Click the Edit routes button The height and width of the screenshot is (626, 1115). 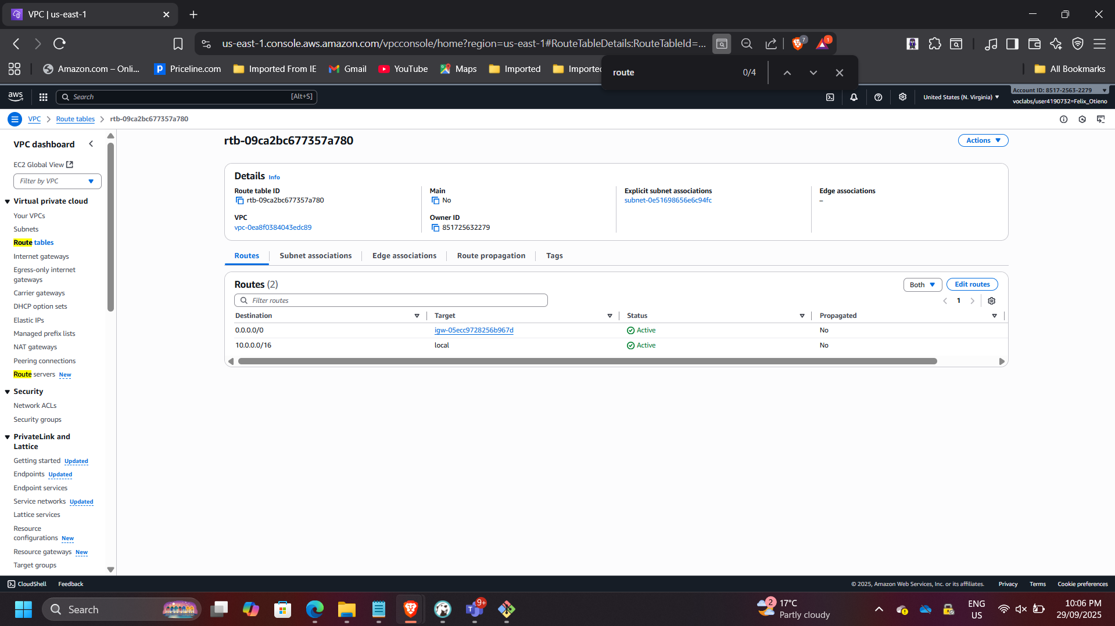[971, 284]
